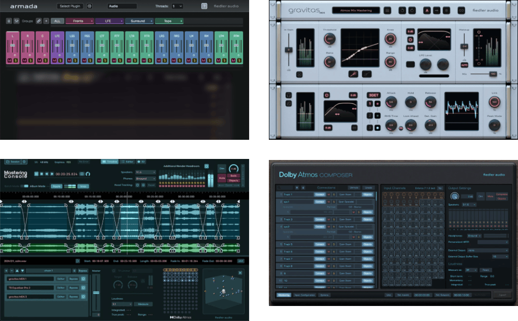Click gravitas Mix slider handle

tap(493, 74)
